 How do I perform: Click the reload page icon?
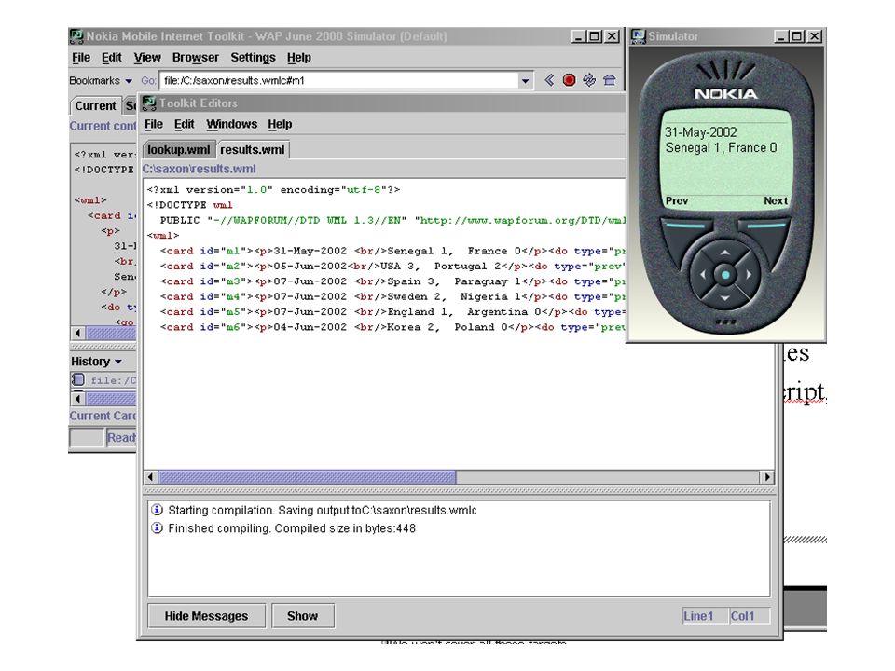(x=589, y=80)
